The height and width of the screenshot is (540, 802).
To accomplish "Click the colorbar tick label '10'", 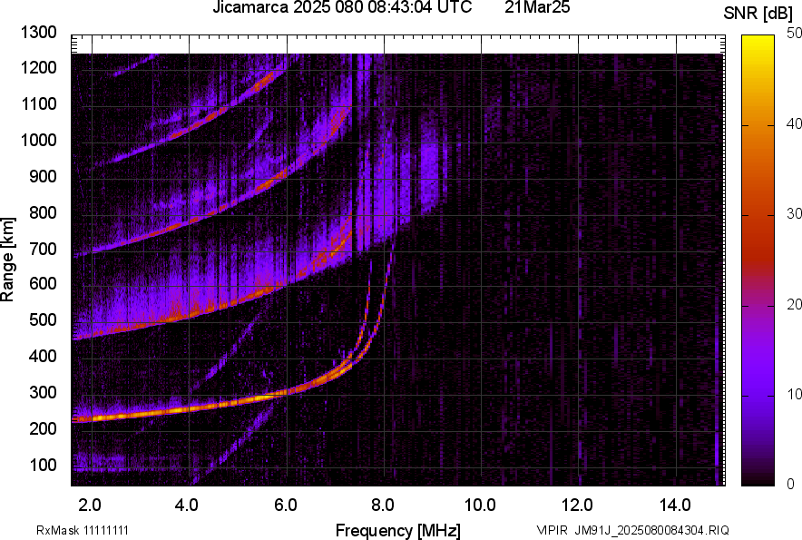I will click(x=795, y=394).
